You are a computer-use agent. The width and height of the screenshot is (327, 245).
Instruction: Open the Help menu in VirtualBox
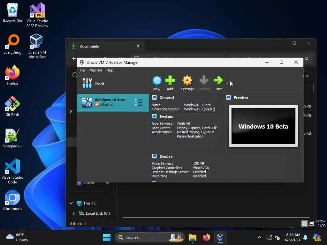click(x=110, y=70)
